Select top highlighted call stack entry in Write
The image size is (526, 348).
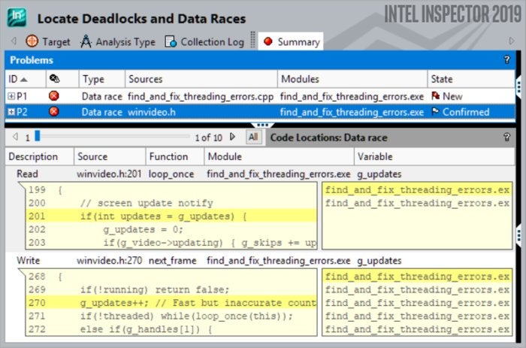coord(417,277)
